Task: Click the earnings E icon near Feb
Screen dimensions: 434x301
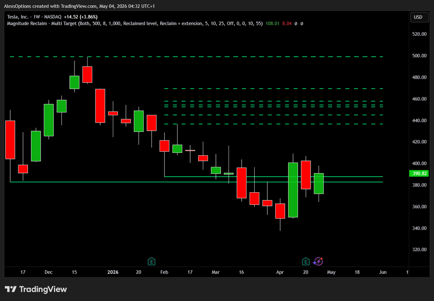Action: click(152, 261)
